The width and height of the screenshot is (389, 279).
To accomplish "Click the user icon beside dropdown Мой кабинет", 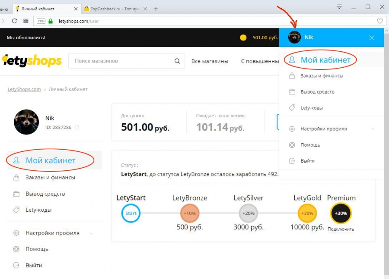I will (x=292, y=60).
